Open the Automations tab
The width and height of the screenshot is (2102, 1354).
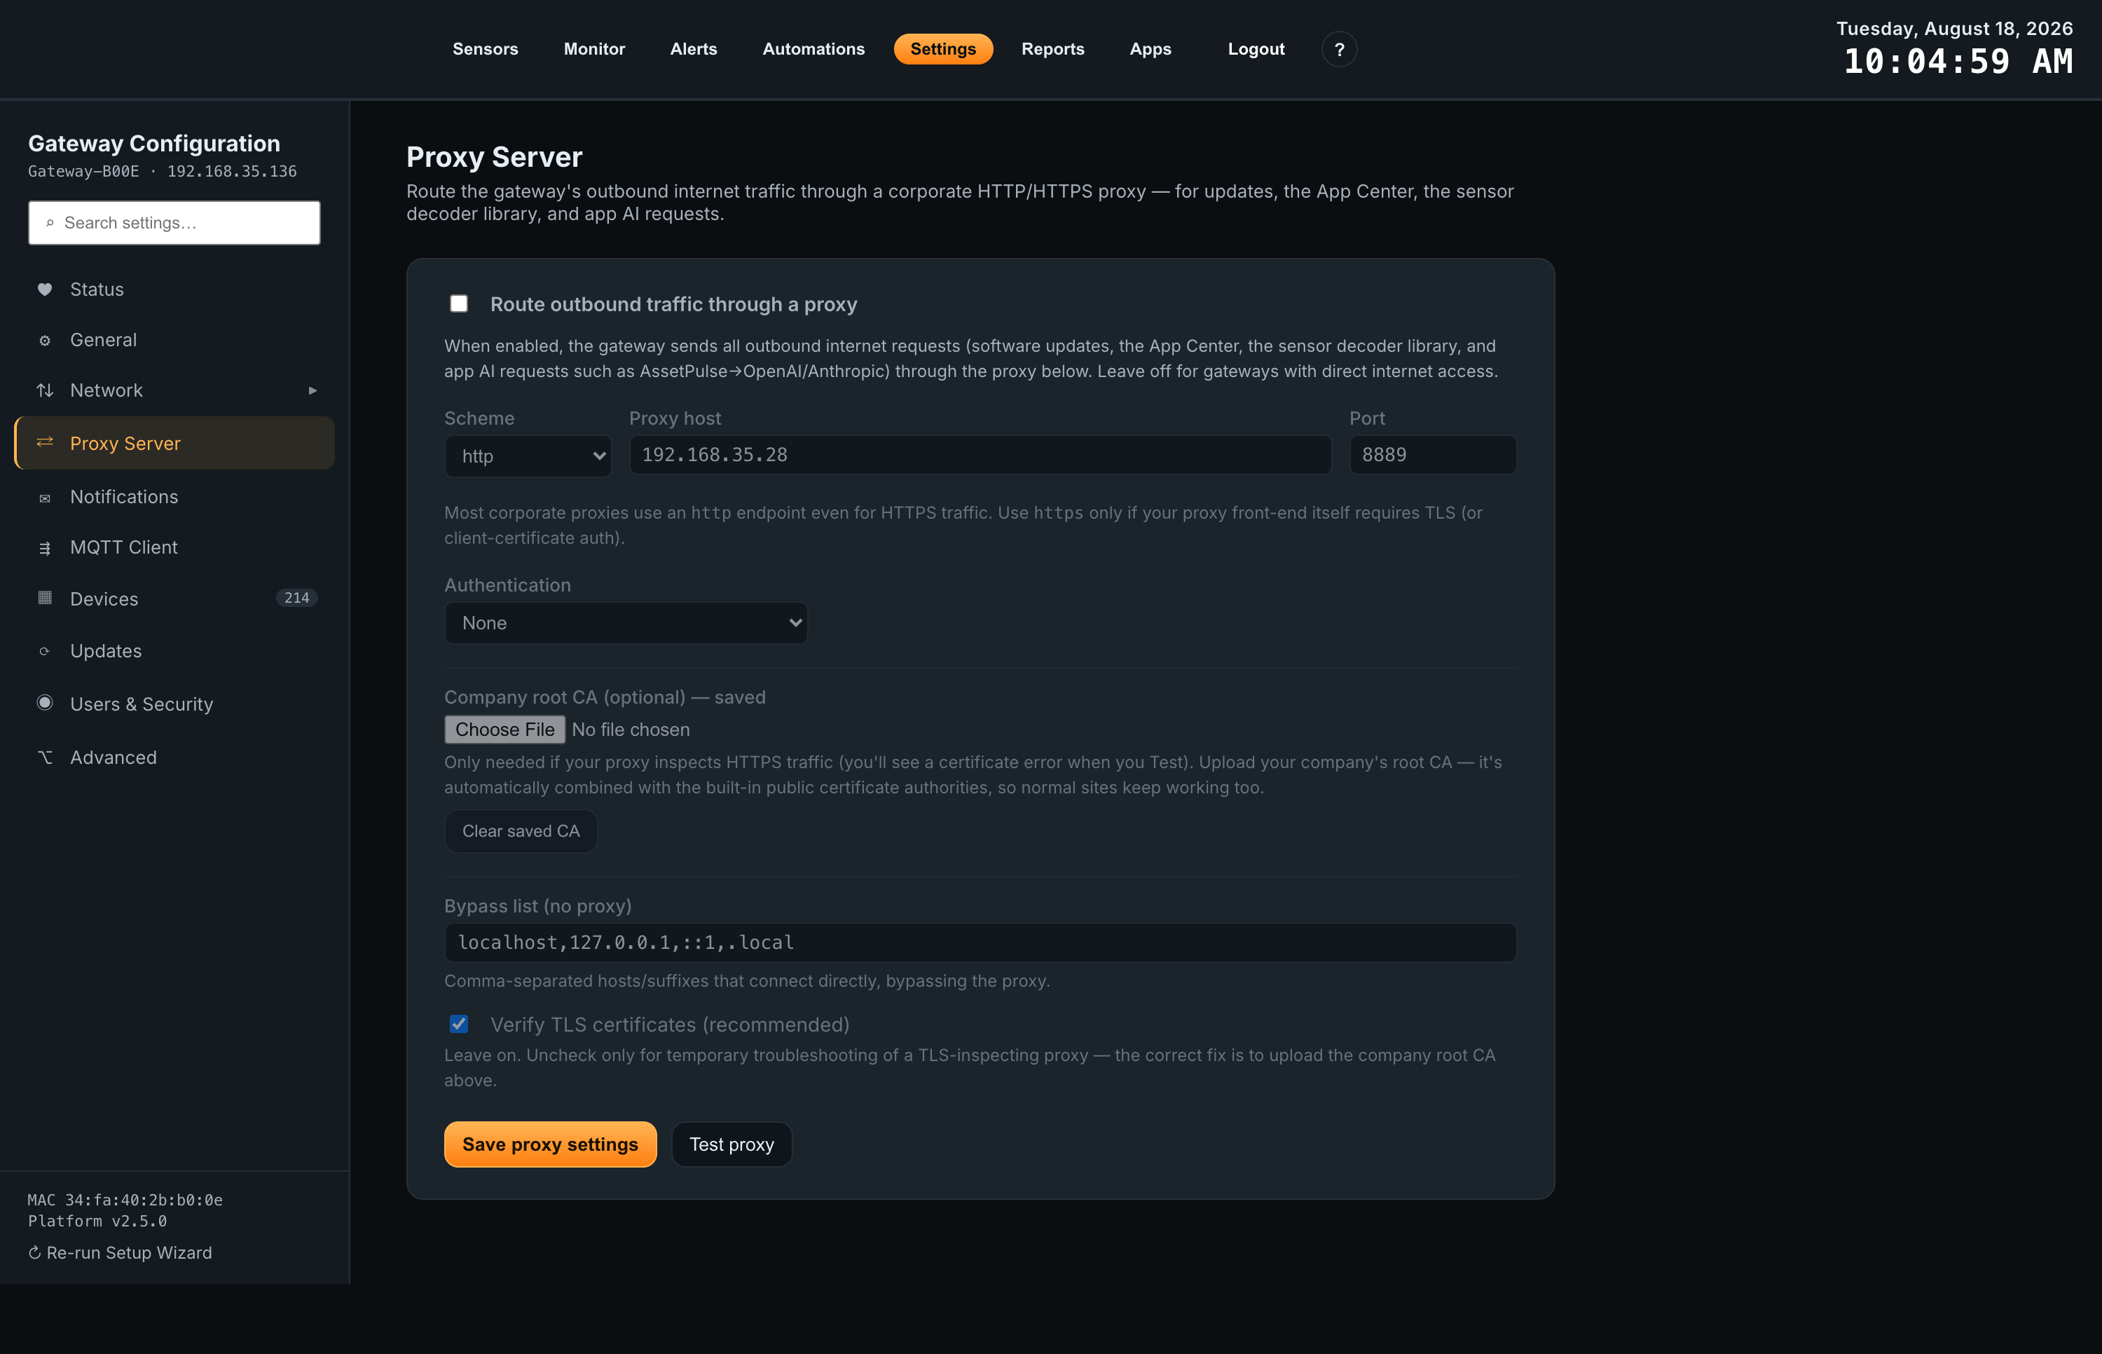click(813, 49)
